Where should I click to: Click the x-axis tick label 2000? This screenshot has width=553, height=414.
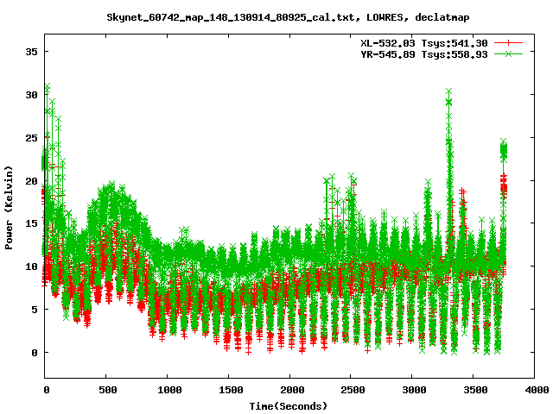(x=292, y=390)
